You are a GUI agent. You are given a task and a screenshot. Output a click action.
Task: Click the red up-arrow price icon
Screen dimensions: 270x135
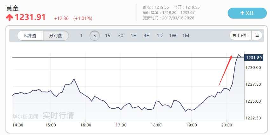pos(10,17)
